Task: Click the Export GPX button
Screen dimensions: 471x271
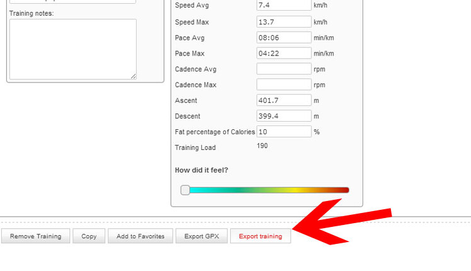Action: (x=201, y=236)
